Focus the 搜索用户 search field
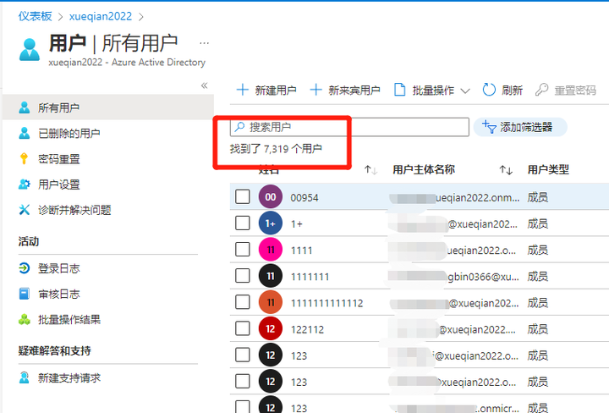The image size is (609, 413). (x=349, y=127)
